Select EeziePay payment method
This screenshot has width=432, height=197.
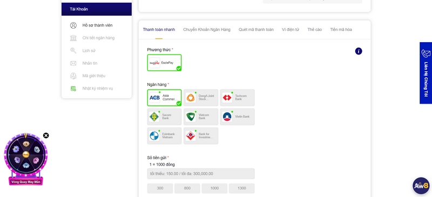click(164, 63)
